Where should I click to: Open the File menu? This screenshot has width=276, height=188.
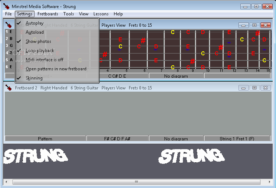tap(8, 14)
